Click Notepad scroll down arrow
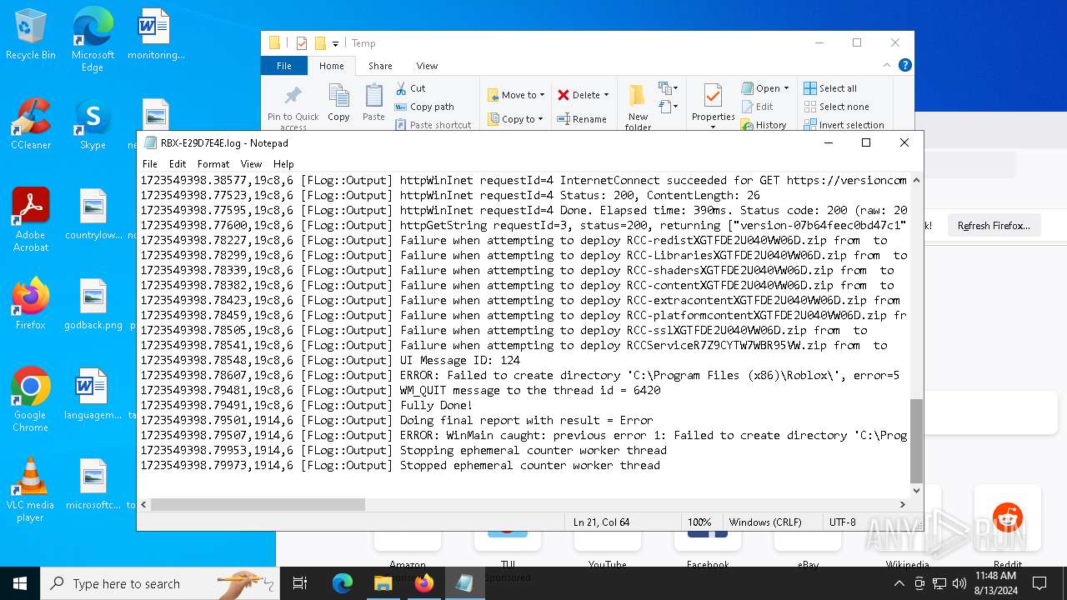 click(916, 491)
